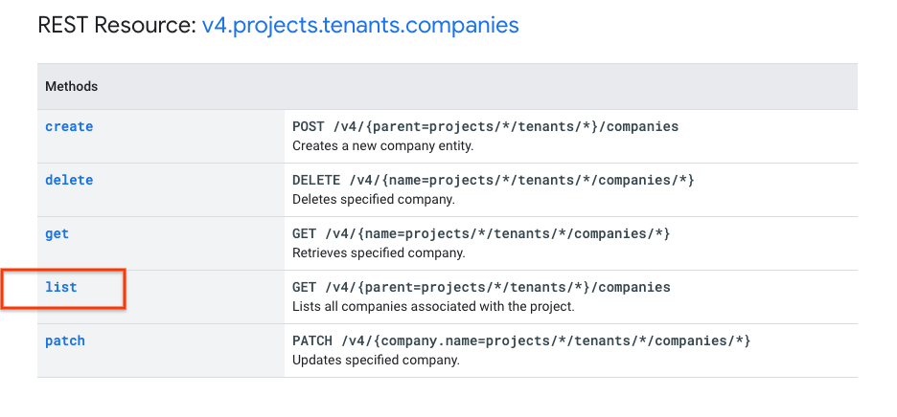The image size is (897, 417).
Task: Open the delete method link
Action: click(x=69, y=180)
